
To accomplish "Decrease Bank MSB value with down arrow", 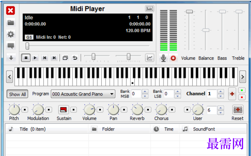I will (145, 96).
